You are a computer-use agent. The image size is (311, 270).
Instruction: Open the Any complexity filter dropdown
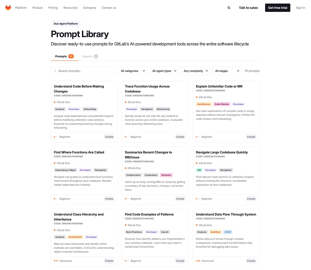click(x=196, y=70)
